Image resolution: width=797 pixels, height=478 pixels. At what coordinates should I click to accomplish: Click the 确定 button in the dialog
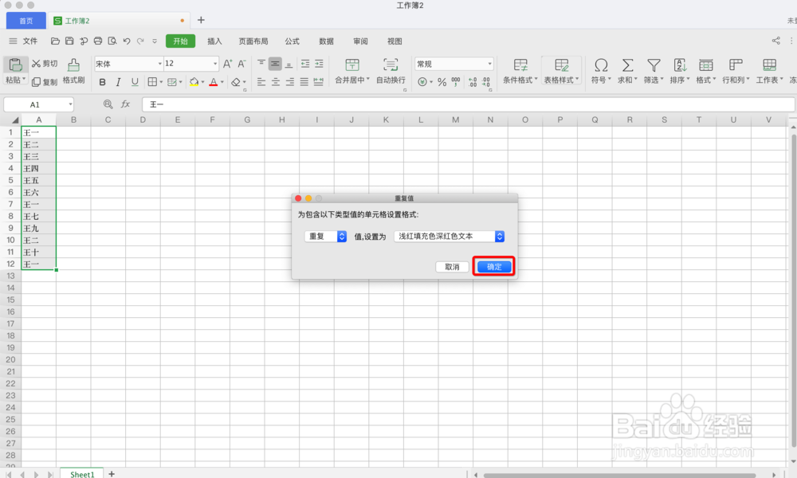pyautogui.click(x=493, y=267)
